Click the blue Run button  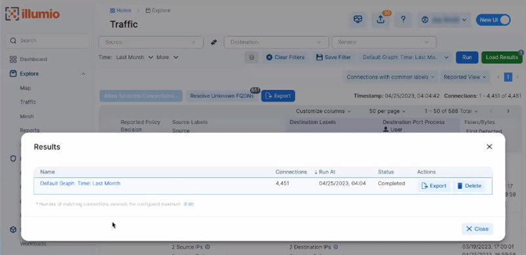tap(467, 57)
